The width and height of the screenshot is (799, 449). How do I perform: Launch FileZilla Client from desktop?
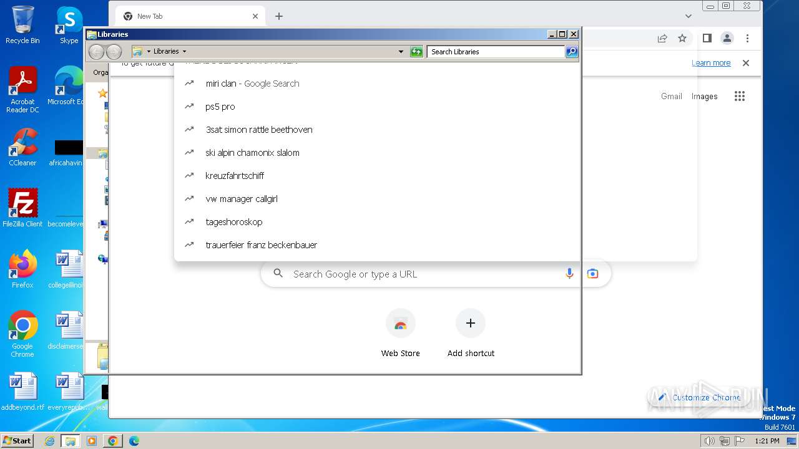(22, 208)
